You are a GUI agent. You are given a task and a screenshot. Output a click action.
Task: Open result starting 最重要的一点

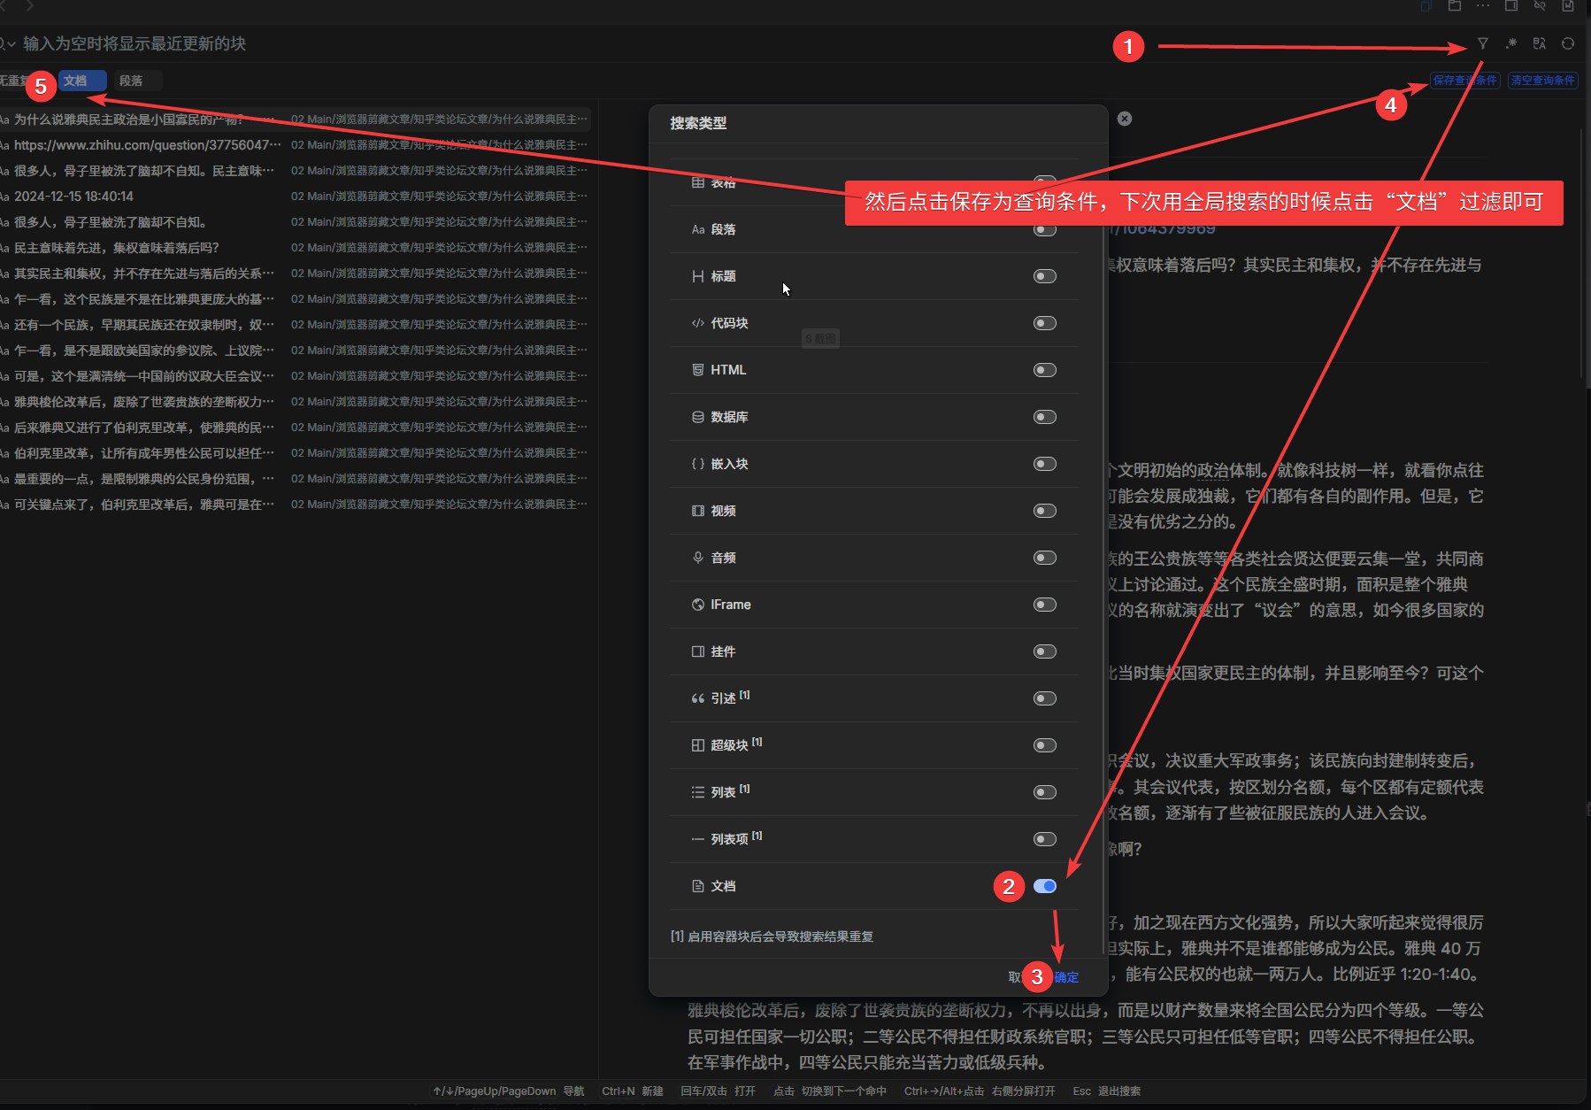[296, 479]
